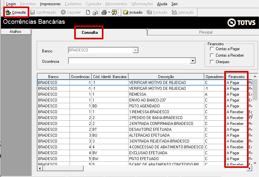Click the Confirmação toolbar button

[44, 12]
